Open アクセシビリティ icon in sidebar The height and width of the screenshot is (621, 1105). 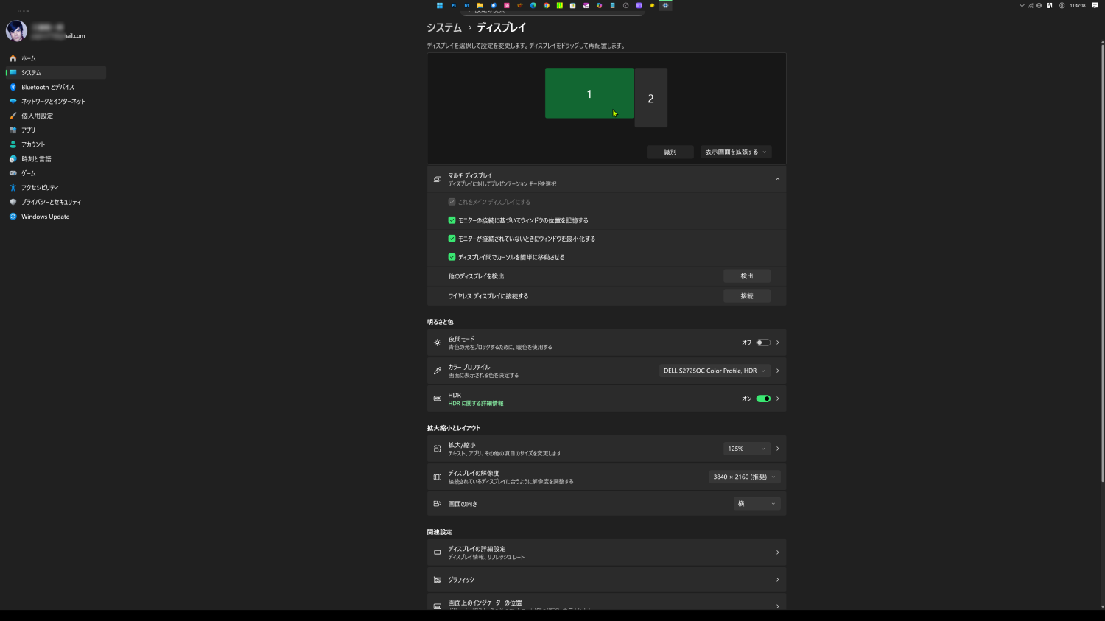[x=13, y=188]
